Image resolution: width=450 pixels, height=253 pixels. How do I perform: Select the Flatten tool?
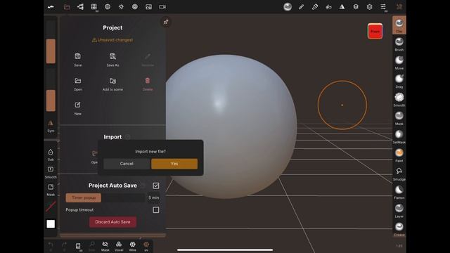coord(399,192)
